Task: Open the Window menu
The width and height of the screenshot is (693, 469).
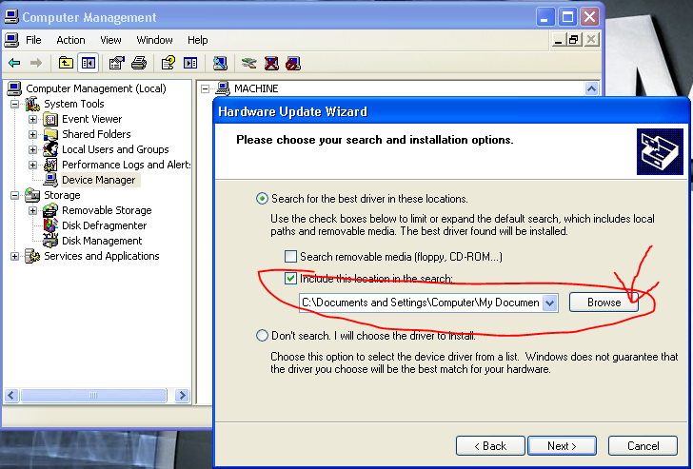Action: [154, 40]
